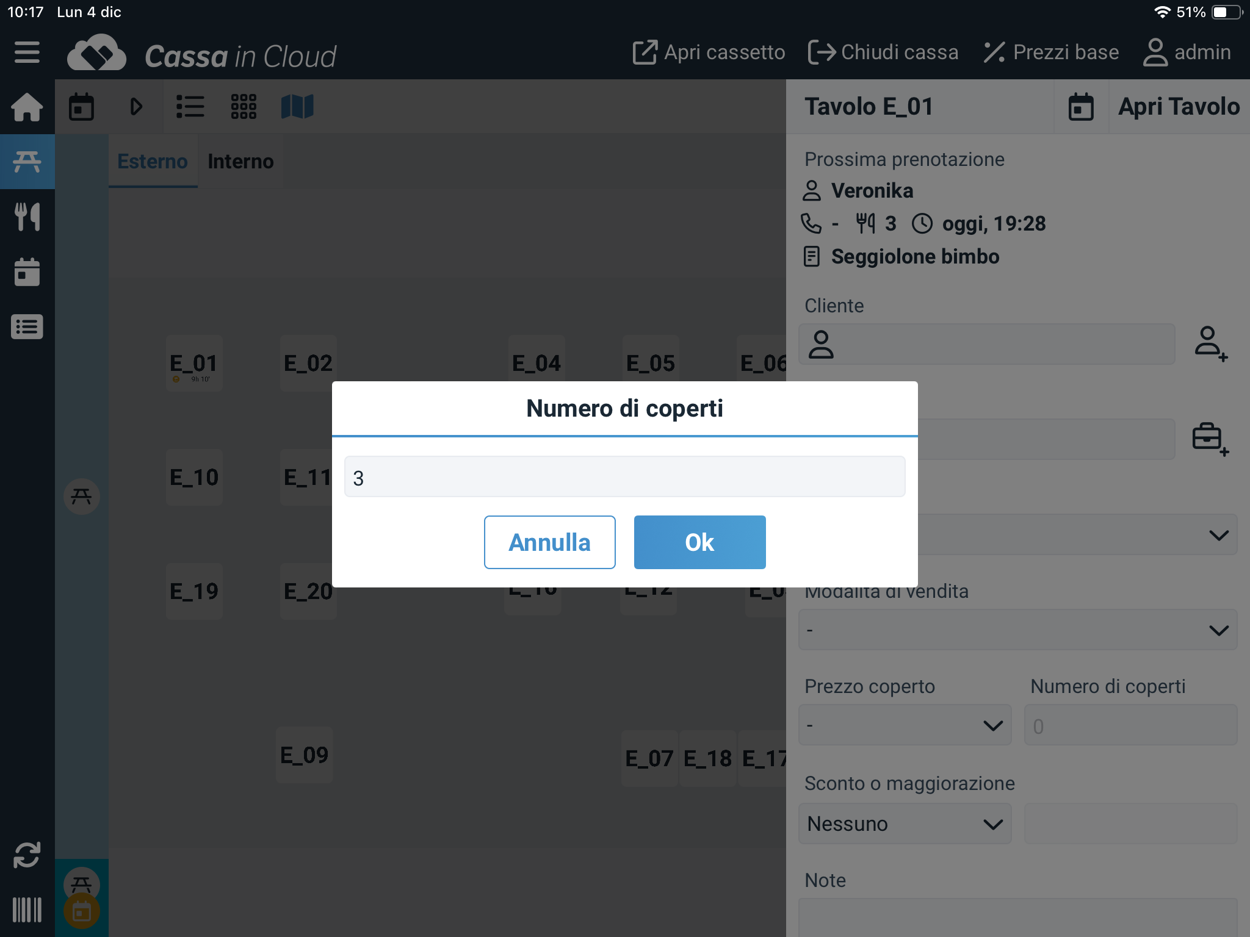Open the hamburger main menu
The width and height of the screenshot is (1250, 937).
27,52
